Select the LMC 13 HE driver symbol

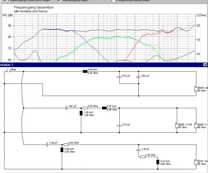pos(177,126)
